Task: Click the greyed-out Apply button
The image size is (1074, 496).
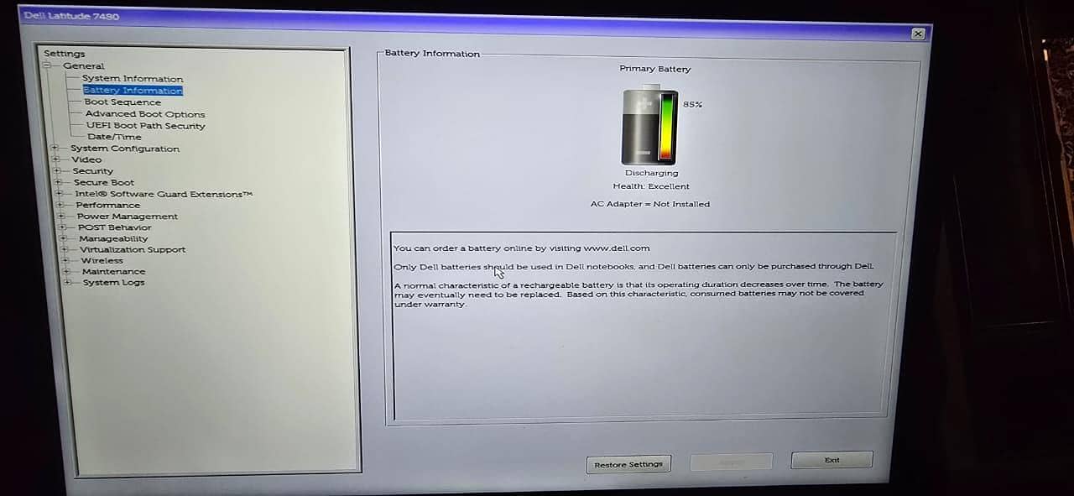Action: click(731, 462)
